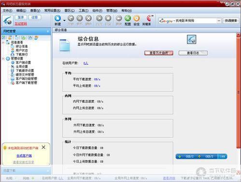Open the 文件(F) menu
The height and width of the screenshot is (182, 241).
tap(7, 11)
